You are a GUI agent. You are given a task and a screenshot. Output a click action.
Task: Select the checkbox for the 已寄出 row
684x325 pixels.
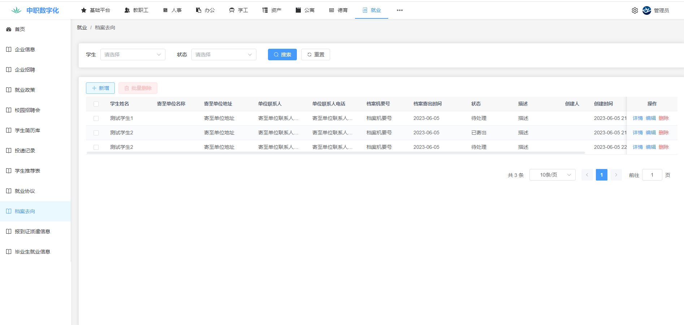pyautogui.click(x=96, y=133)
